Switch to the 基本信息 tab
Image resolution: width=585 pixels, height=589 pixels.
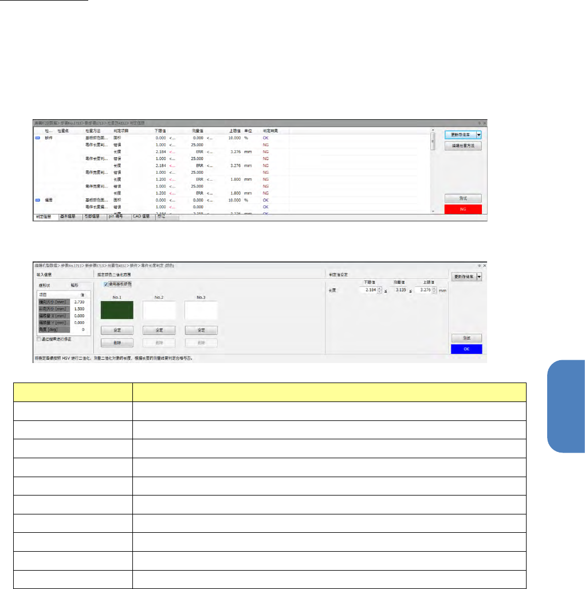68,217
